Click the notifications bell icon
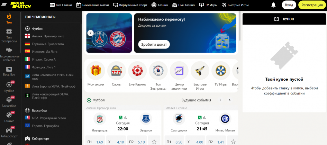The height and width of the screenshot is (145, 327). click(x=273, y=5)
